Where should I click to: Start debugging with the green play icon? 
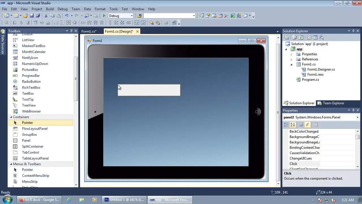(x=104, y=16)
